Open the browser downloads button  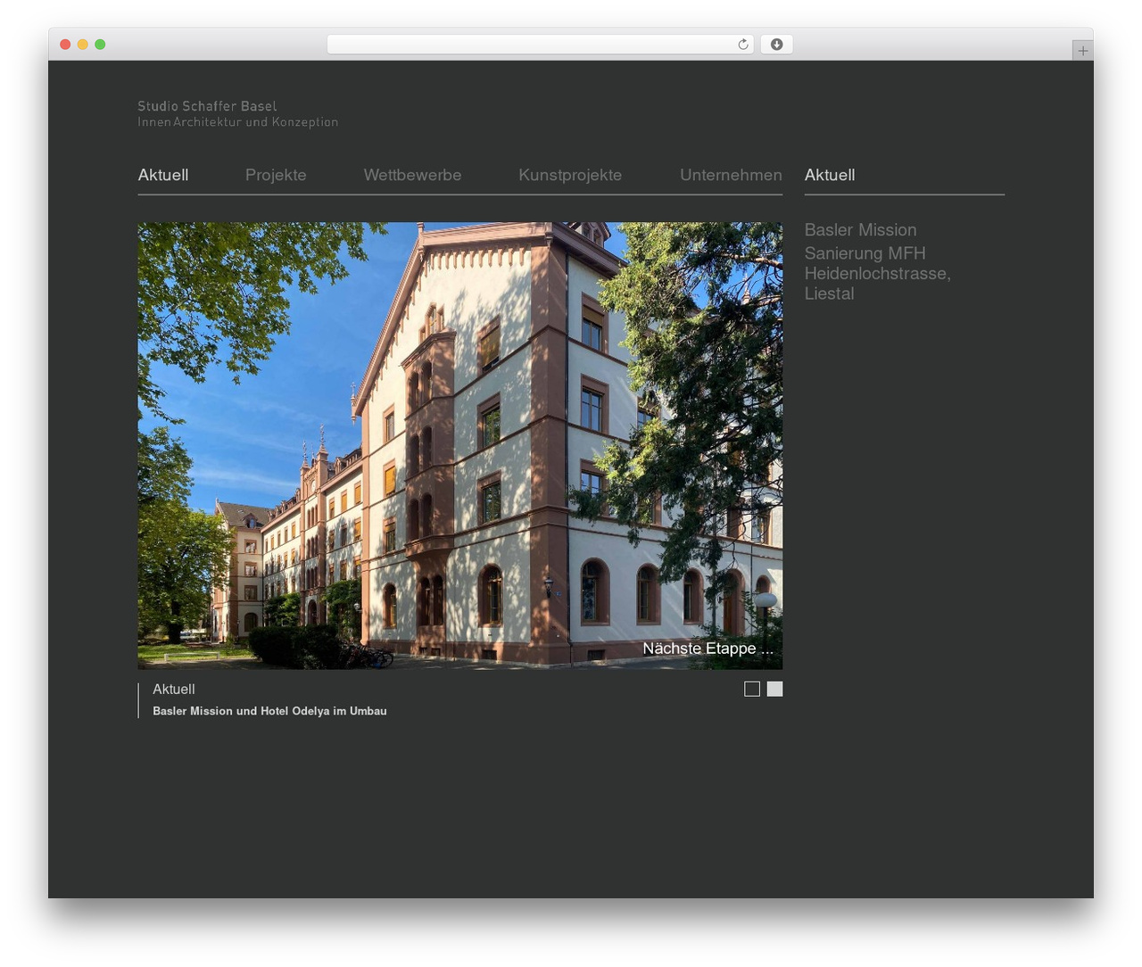[776, 45]
